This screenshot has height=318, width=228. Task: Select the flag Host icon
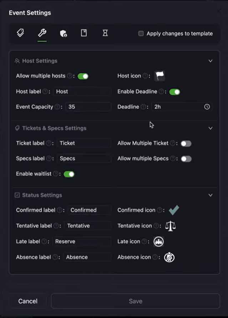click(x=159, y=76)
